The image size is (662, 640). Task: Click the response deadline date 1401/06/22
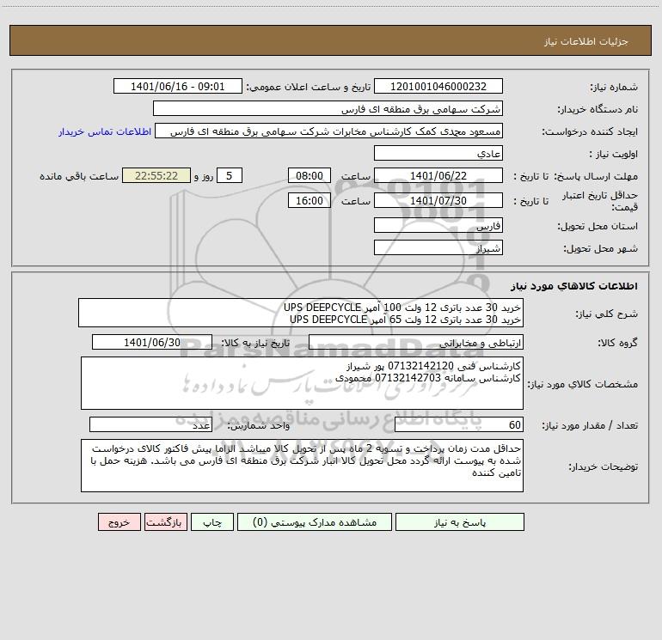click(438, 175)
